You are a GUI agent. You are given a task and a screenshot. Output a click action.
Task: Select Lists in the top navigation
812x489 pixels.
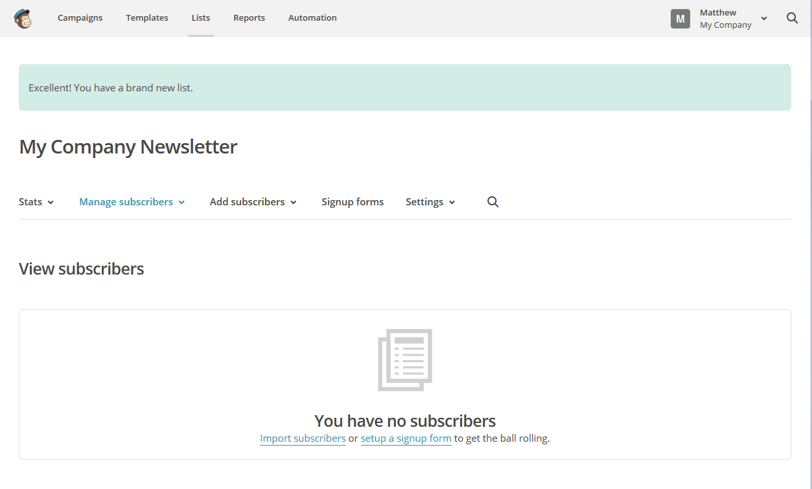201,18
